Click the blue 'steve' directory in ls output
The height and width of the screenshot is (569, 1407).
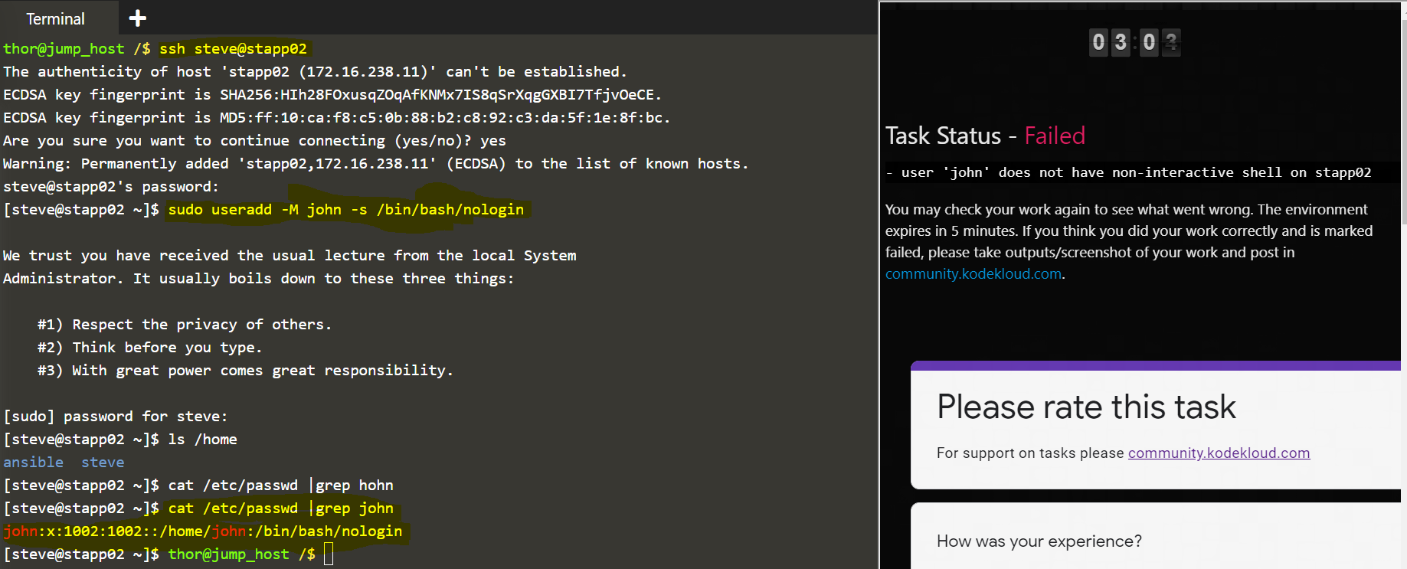pos(103,463)
